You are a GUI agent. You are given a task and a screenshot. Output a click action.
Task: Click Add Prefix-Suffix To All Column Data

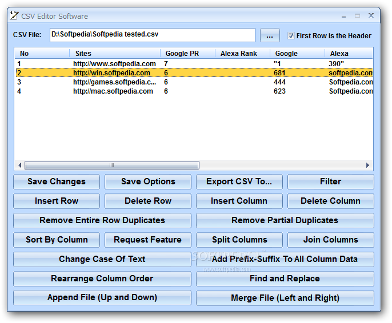(285, 259)
